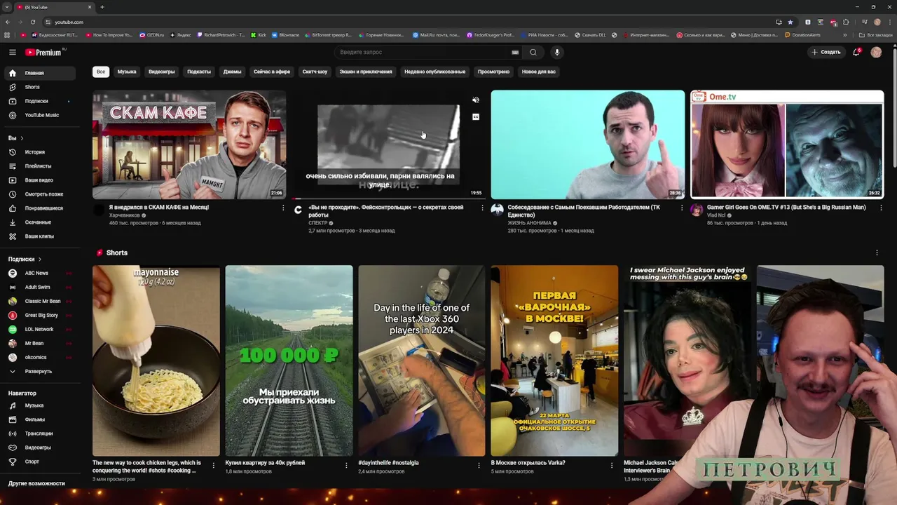The width and height of the screenshot is (897, 505).
Task: Open Фильмы in the Навигатор section
Action: click(x=40, y=419)
